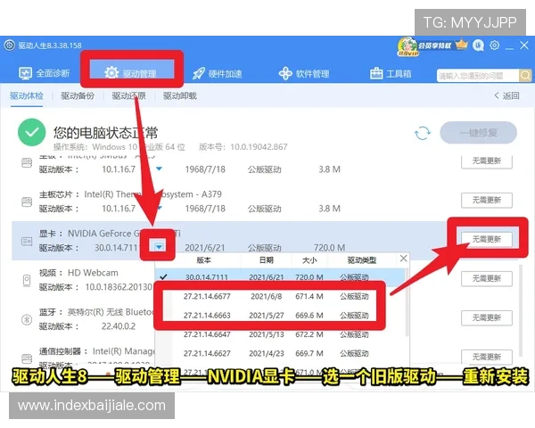The width and height of the screenshot is (535, 428).
Task: Click the 版本 column header
Action: click(x=203, y=260)
